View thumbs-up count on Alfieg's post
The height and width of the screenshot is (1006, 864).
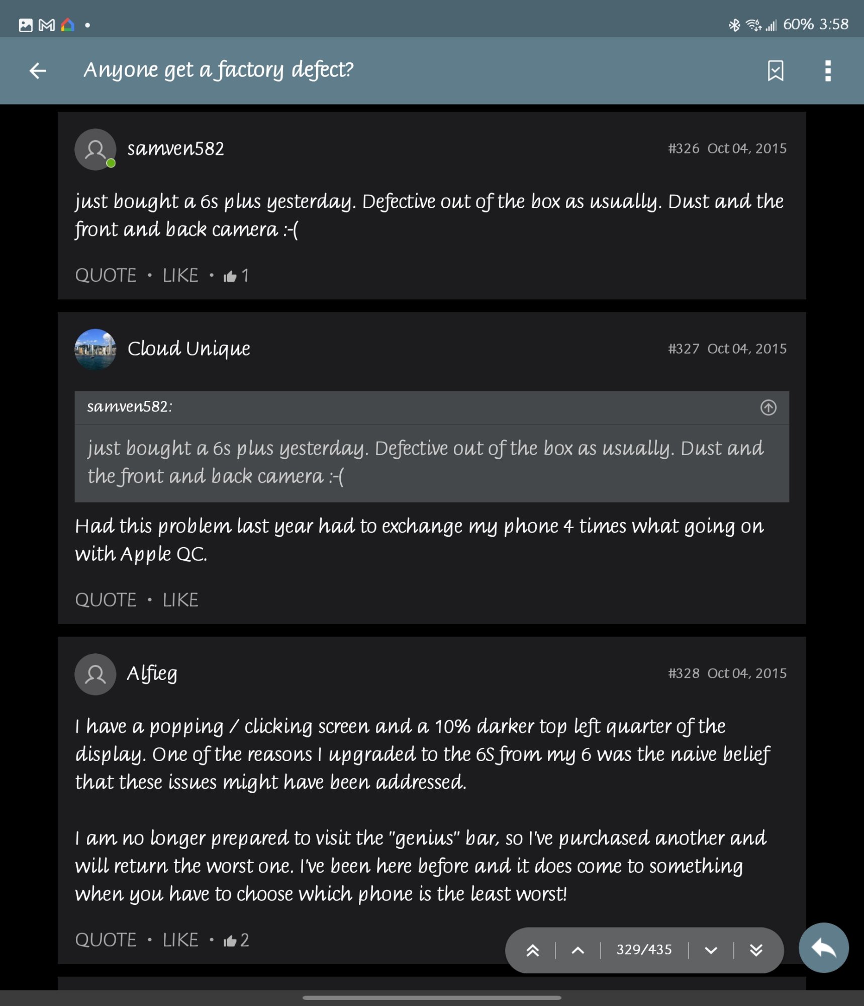236,940
